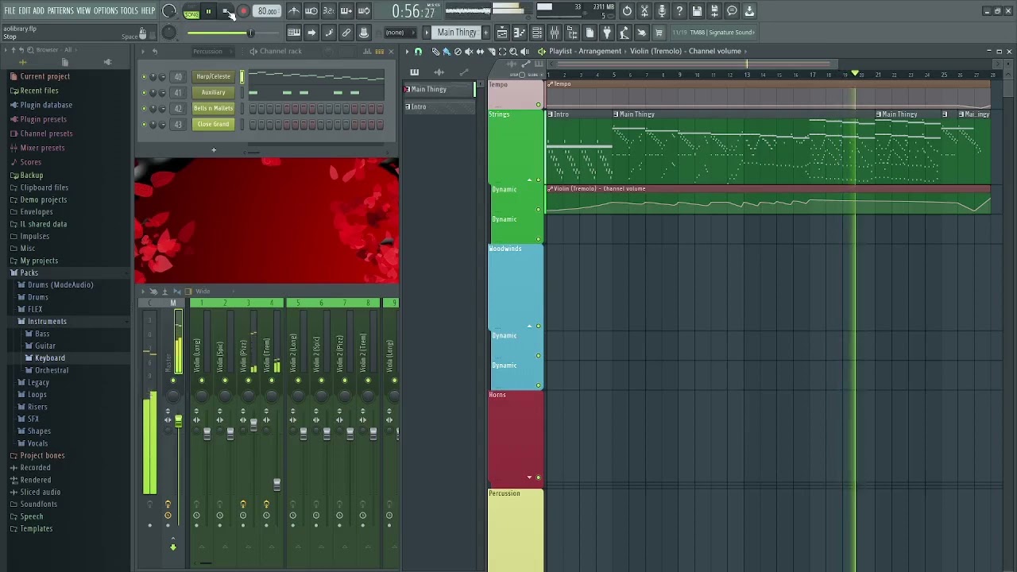Collapse the Instruments folder
The width and height of the screenshot is (1017, 572).
pyautogui.click(x=47, y=321)
